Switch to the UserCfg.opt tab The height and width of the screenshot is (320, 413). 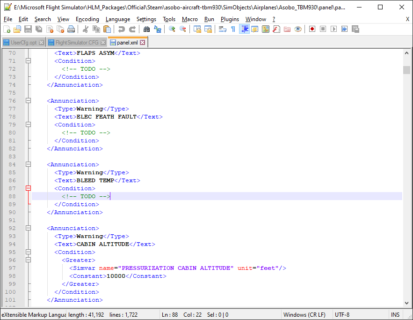click(x=24, y=43)
